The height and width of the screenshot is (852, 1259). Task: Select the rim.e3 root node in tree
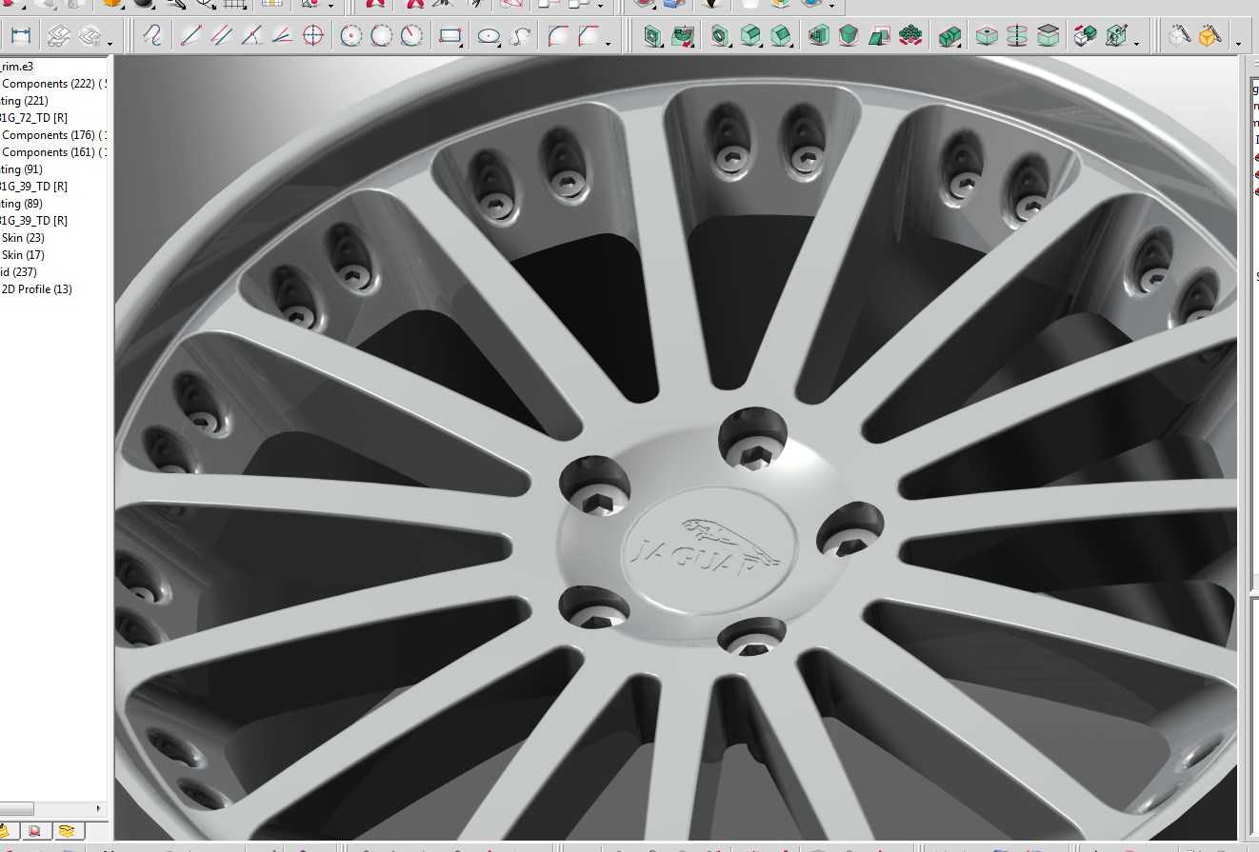point(16,67)
